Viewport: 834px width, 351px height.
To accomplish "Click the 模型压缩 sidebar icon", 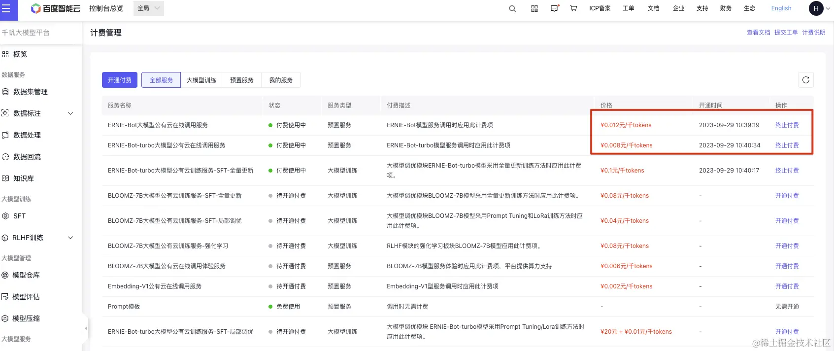I will [x=5, y=318].
